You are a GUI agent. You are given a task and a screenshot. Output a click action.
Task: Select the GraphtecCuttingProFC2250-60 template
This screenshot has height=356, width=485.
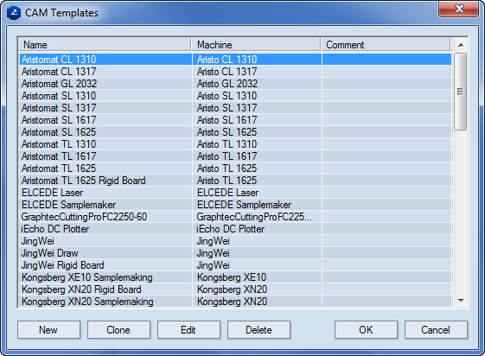tap(235, 217)
